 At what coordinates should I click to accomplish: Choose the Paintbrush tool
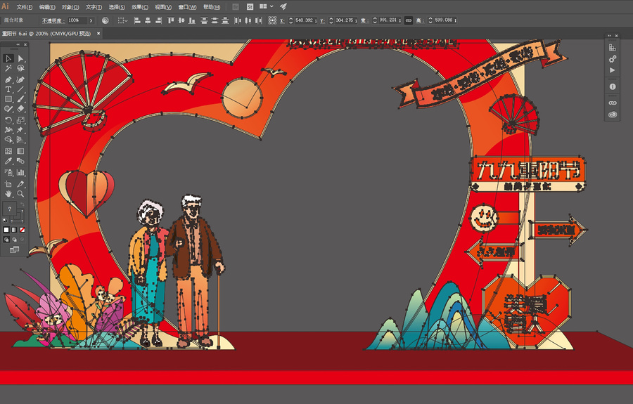(20, 99)
